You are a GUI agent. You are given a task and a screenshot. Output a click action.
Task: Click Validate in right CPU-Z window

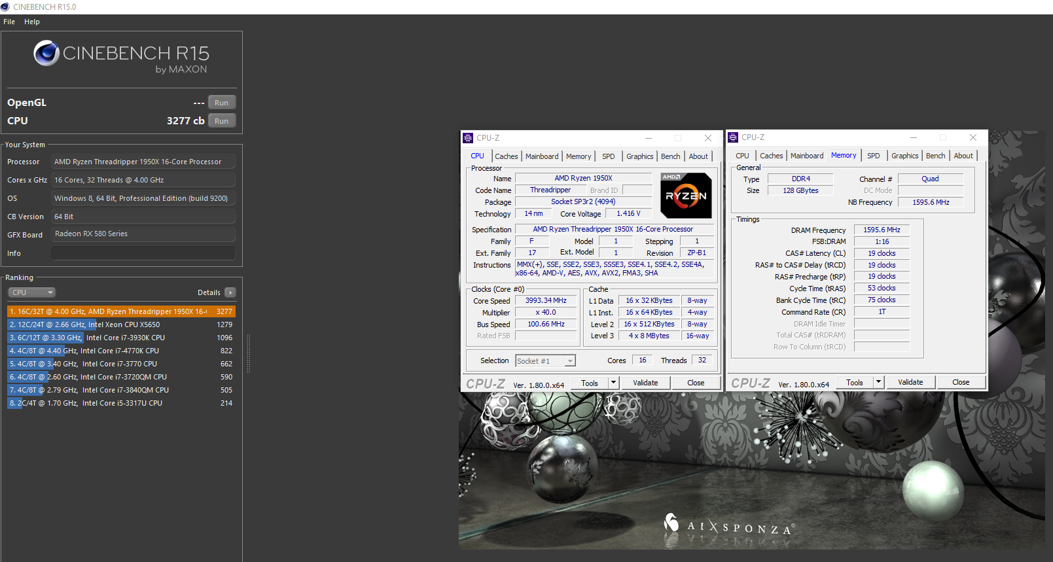[910, 382]
